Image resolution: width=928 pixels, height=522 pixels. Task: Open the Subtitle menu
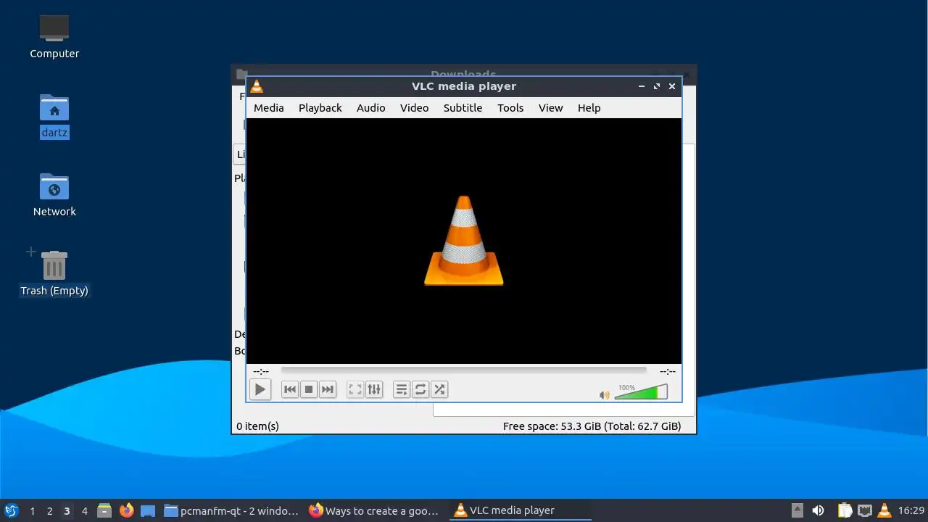pyautogui.click(x=463, y=107)
